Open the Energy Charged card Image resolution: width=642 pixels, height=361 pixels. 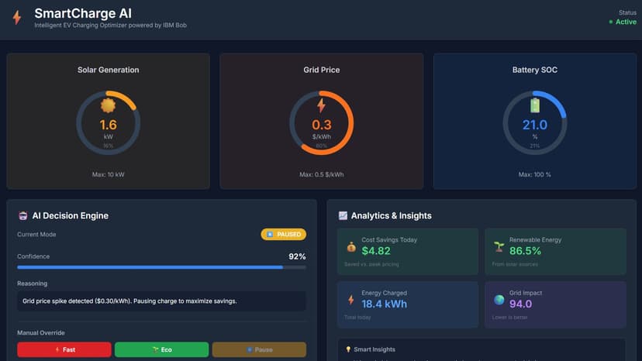coord(407,304)
